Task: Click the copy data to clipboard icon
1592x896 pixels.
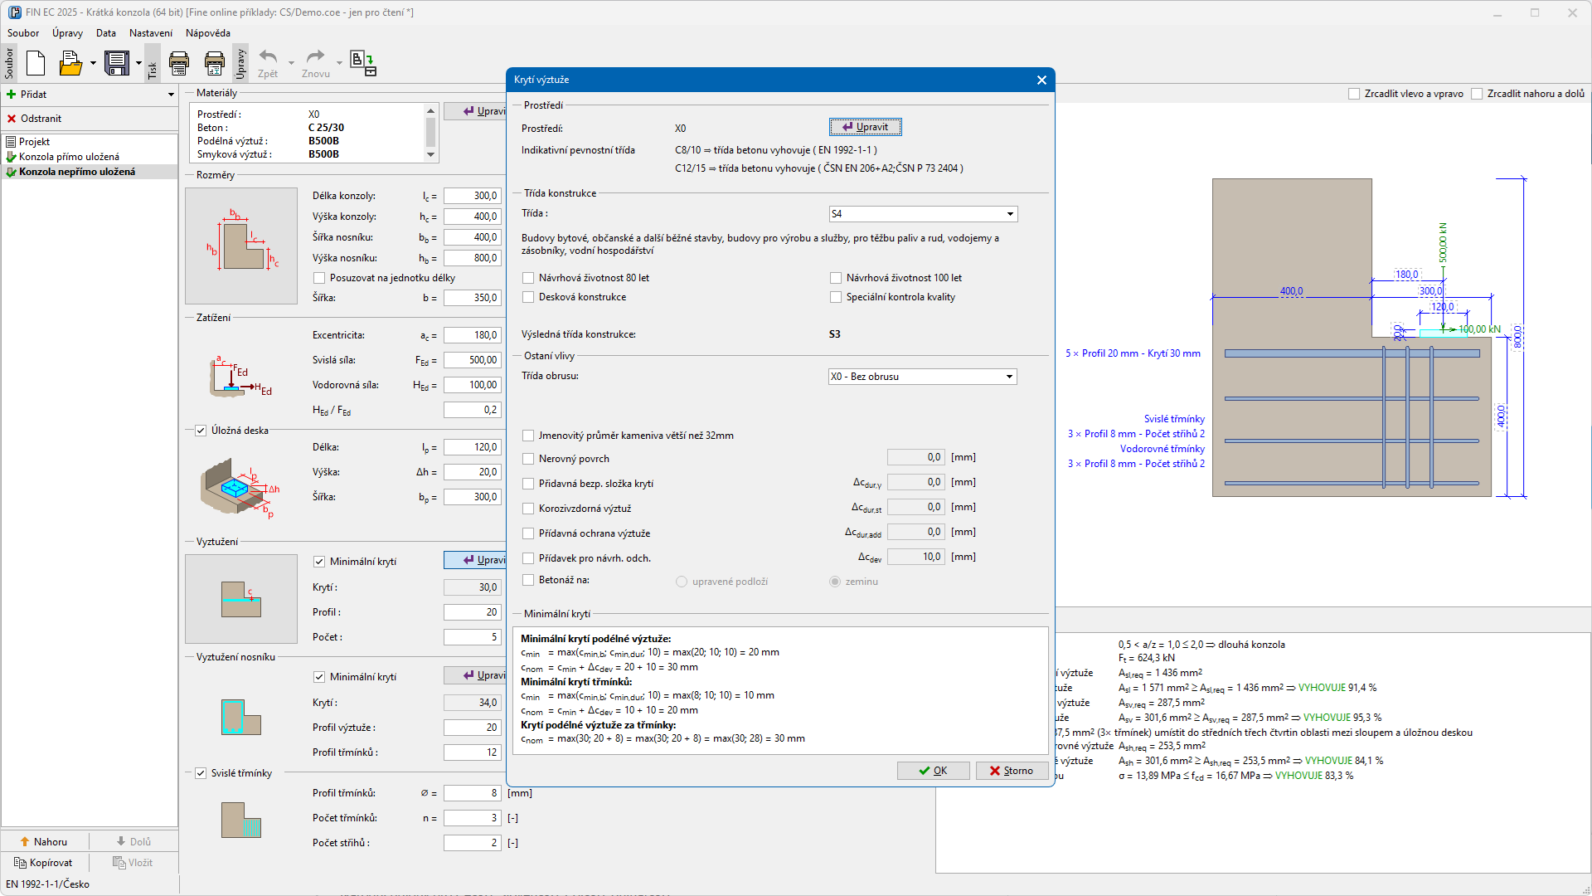Action: 362,63
